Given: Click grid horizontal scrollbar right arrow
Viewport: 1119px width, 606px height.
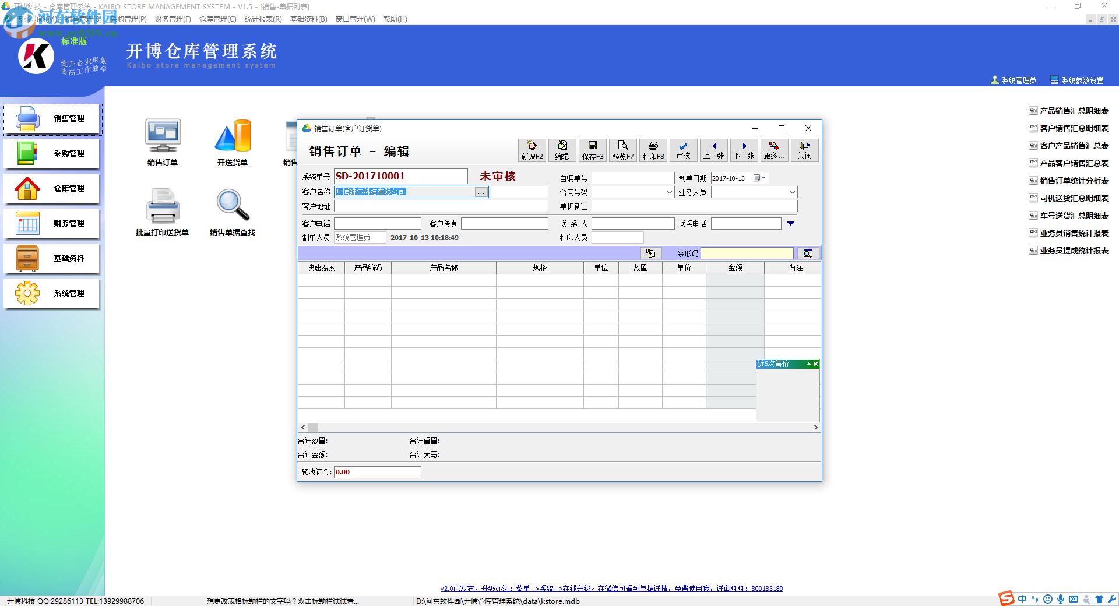Looking at the screenshot, I should pos(815,428).
